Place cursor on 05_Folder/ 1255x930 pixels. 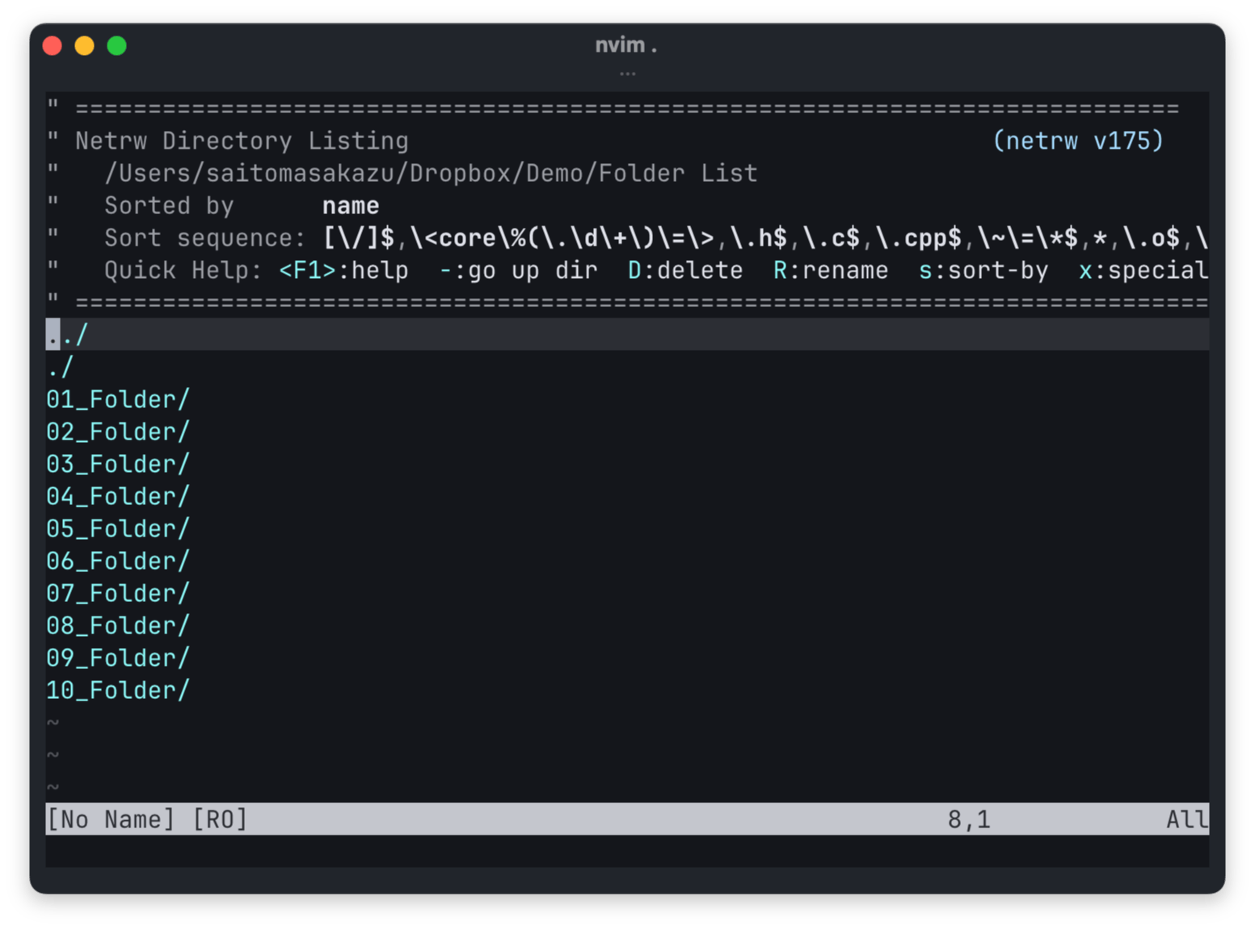(117, 528)
